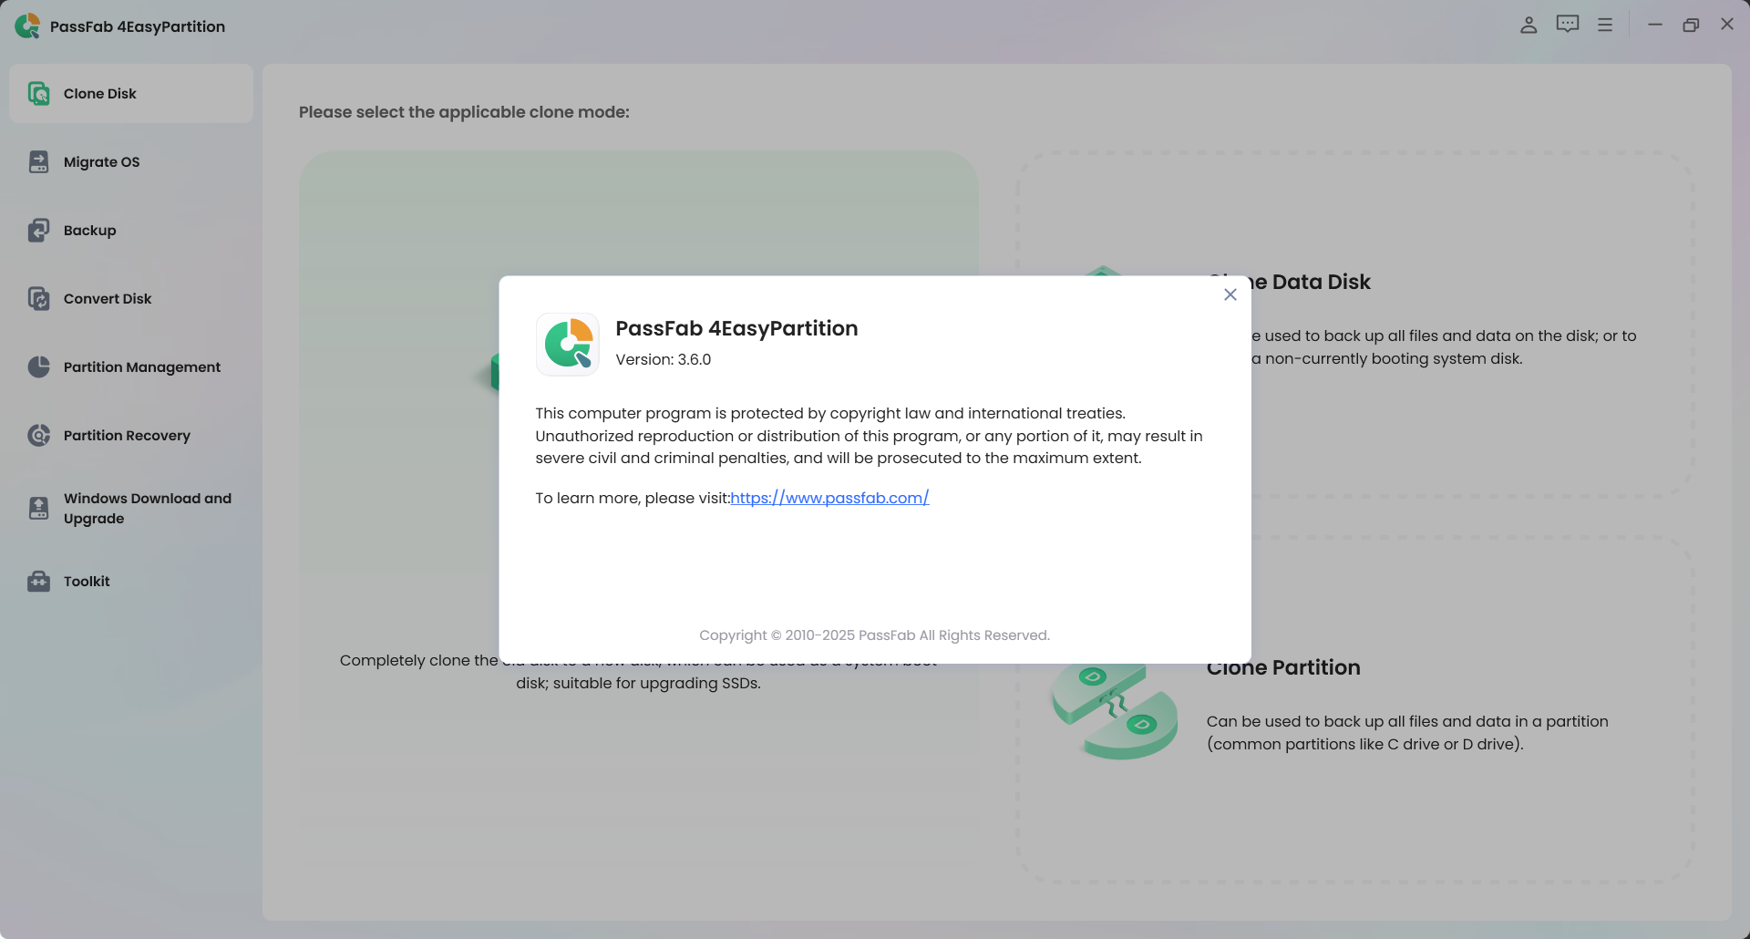Close the About PassFab 4EasyPartition dialog

click(1230, 294)
